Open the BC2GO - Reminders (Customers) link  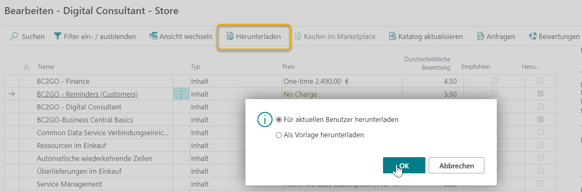(x=87, y=94)
